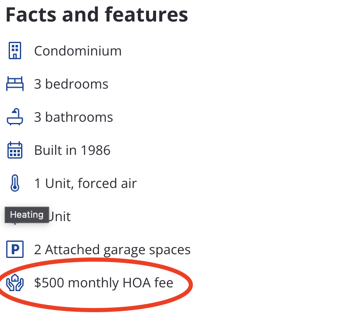Click the bed icon beside bedrooms
The width and height of the screenshot is (351, 313).
[15, 84]
